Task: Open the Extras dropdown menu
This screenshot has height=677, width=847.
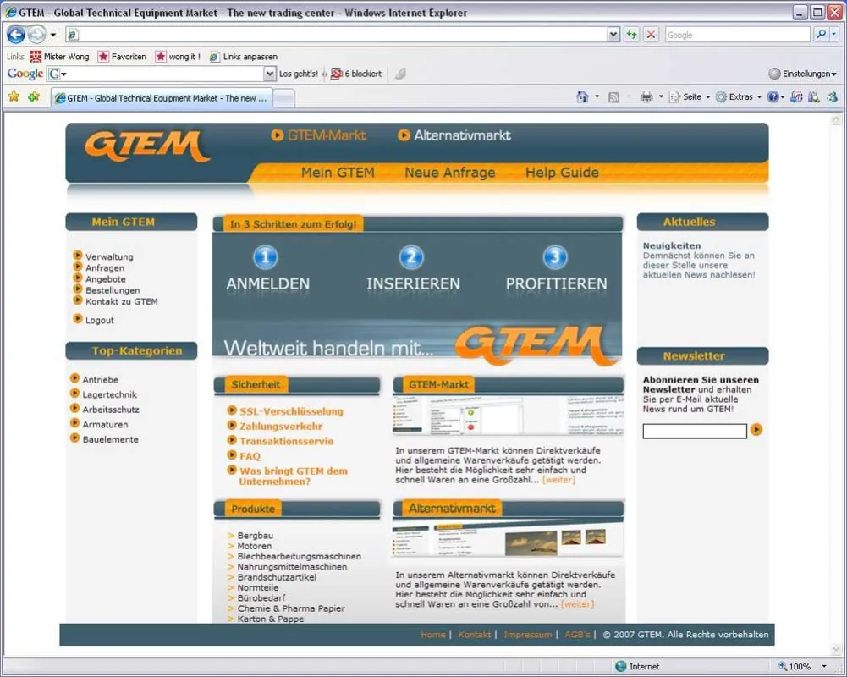Action: click(738, 96)
